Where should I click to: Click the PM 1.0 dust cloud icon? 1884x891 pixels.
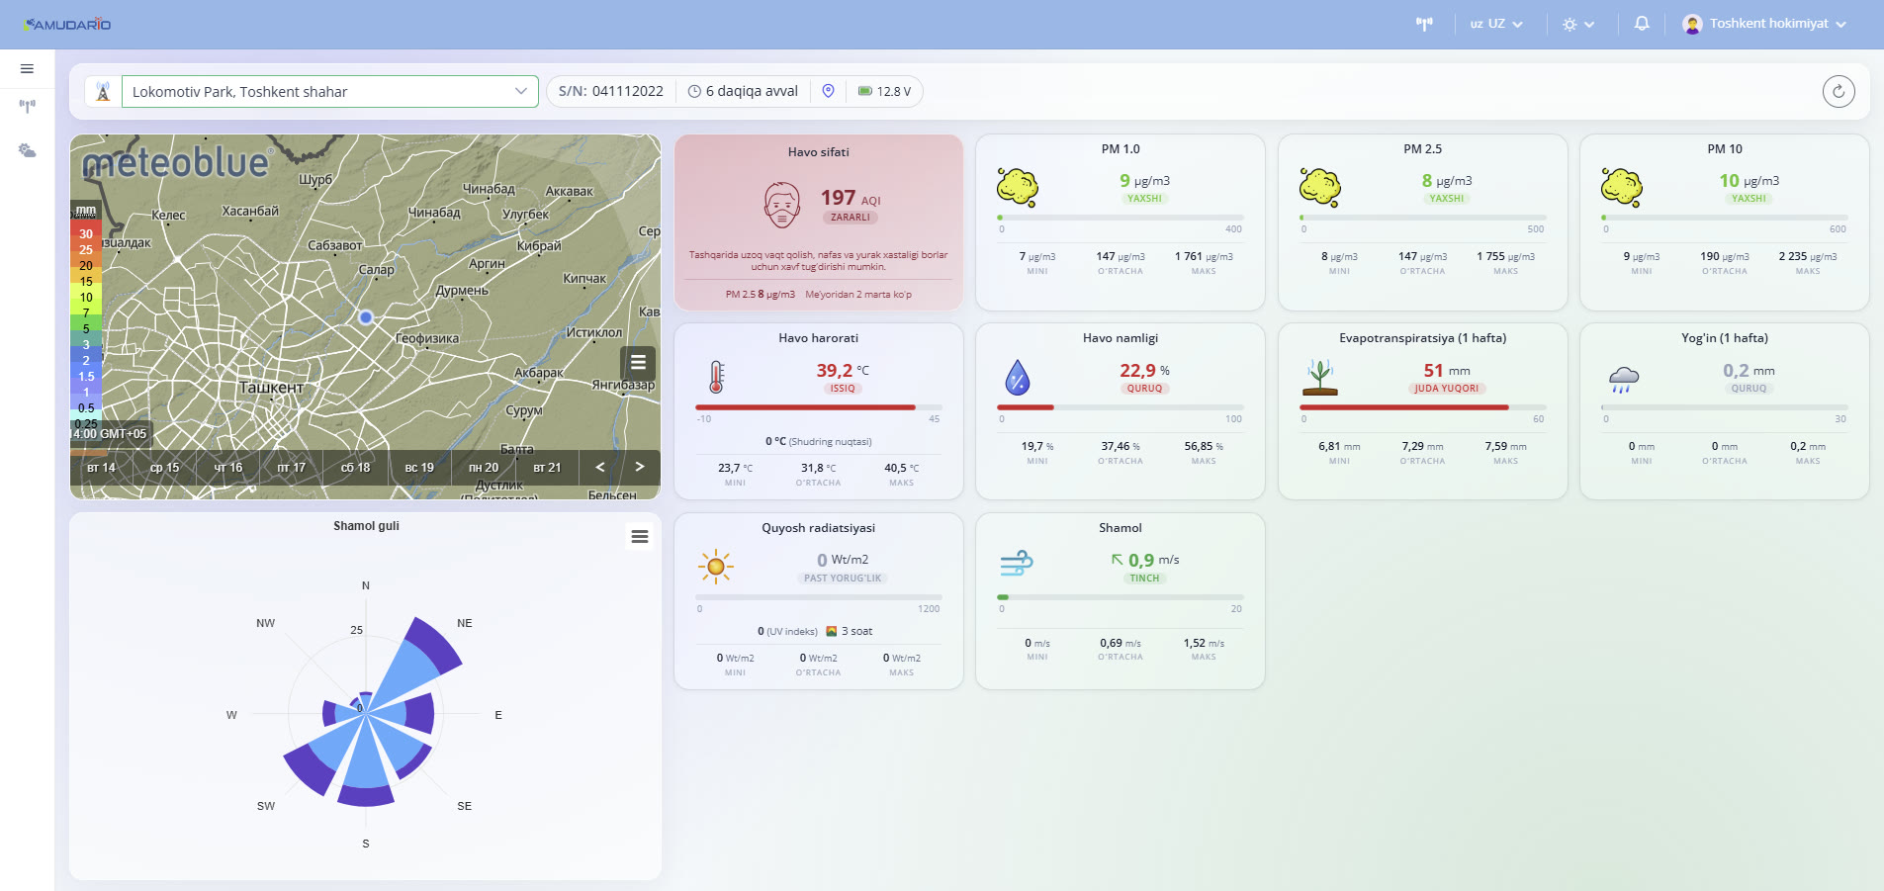click(1018, 187)
